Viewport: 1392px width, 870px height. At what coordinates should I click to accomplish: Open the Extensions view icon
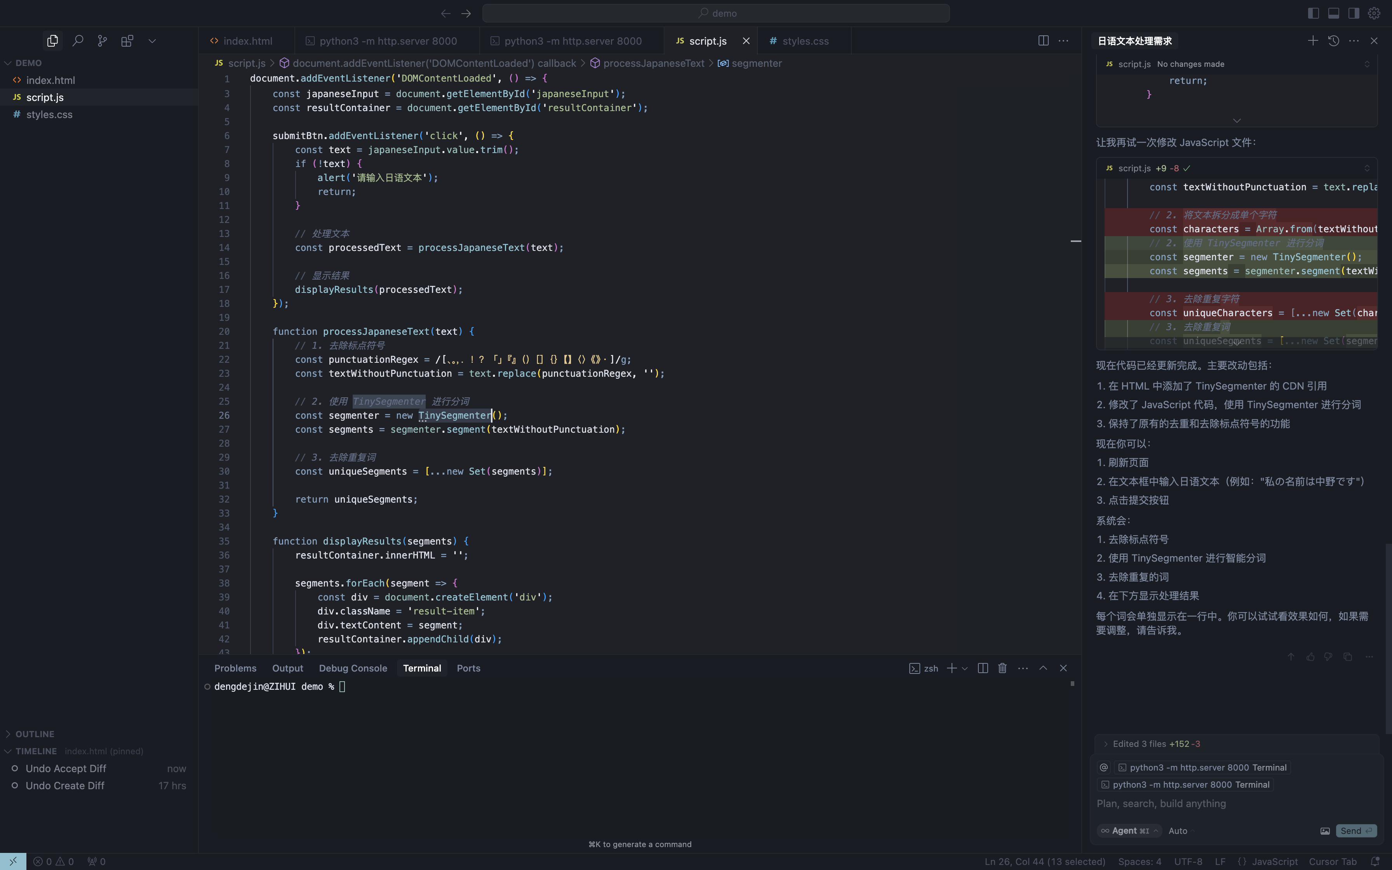[x=127, y=41]
